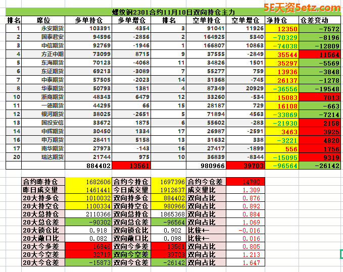The height and width of the screenshot is (272, 343).
Task: Click the 国泰君安 seat cell
Action: (x=43, y=37)
